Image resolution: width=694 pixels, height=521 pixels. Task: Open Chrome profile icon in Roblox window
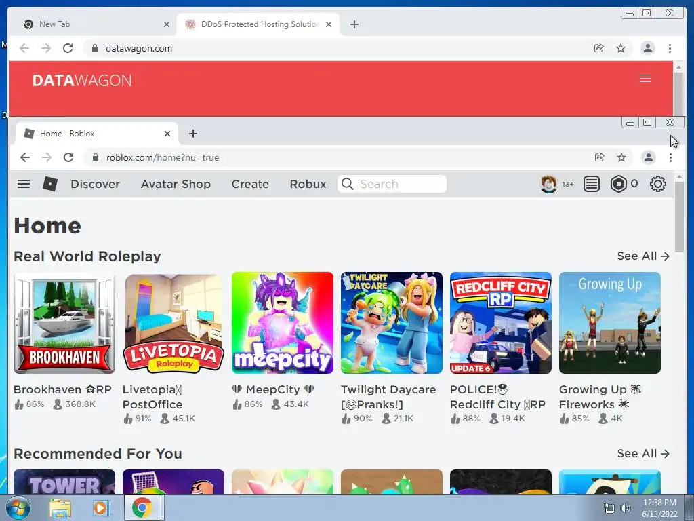(649, 157)
